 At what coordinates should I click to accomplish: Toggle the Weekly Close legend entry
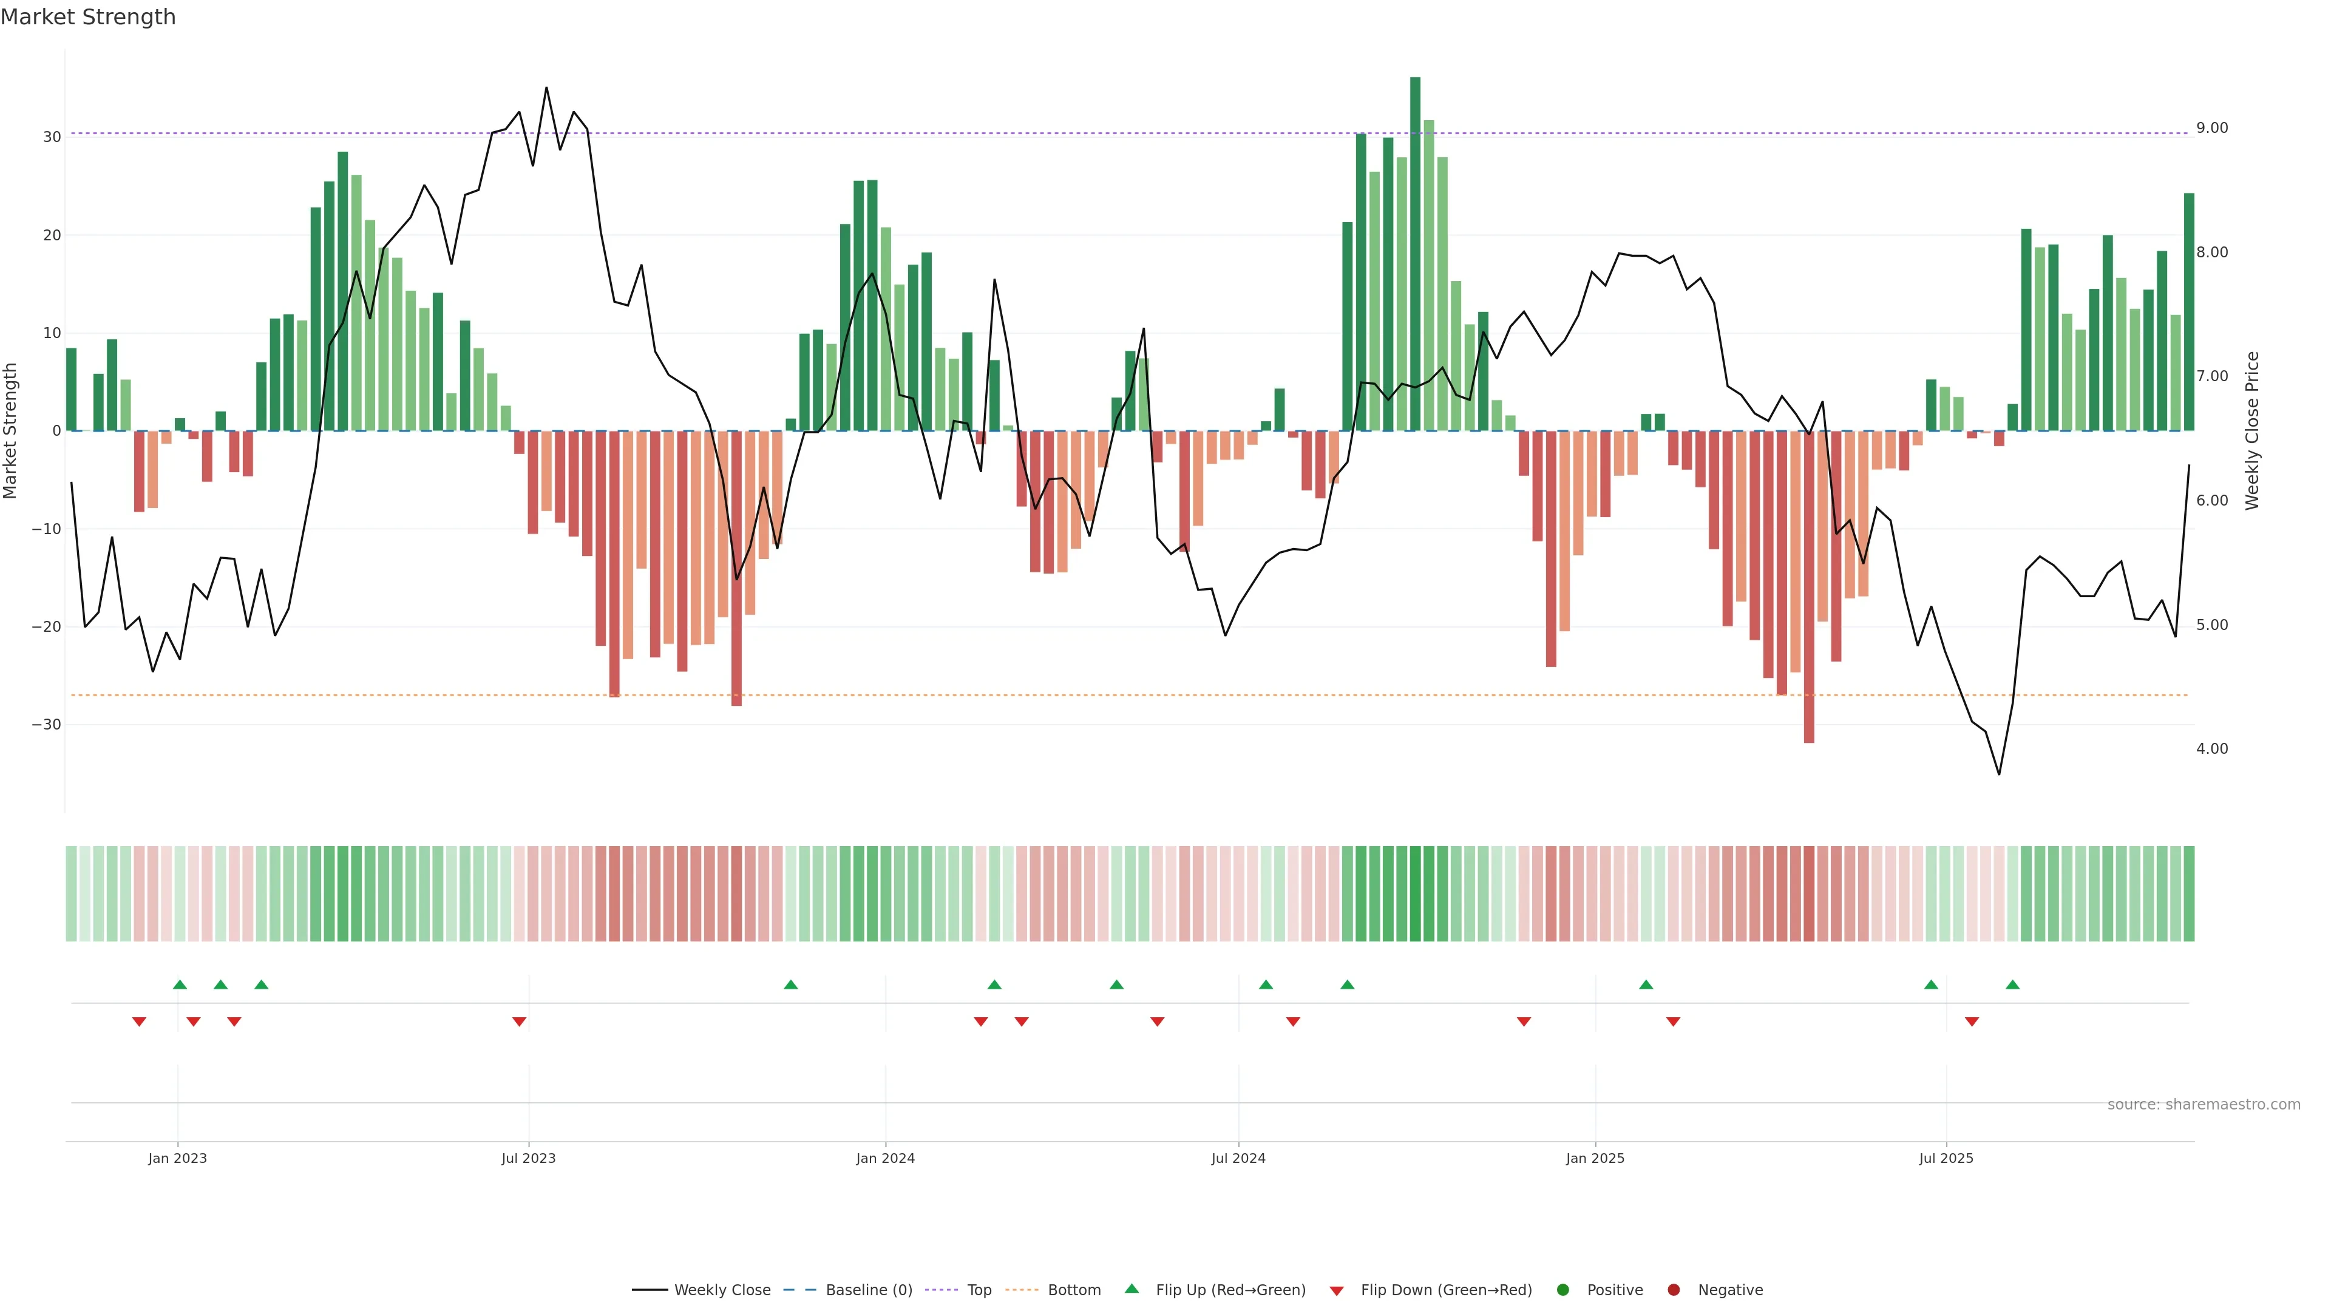pyautogui.click(x=721, y=1290)
